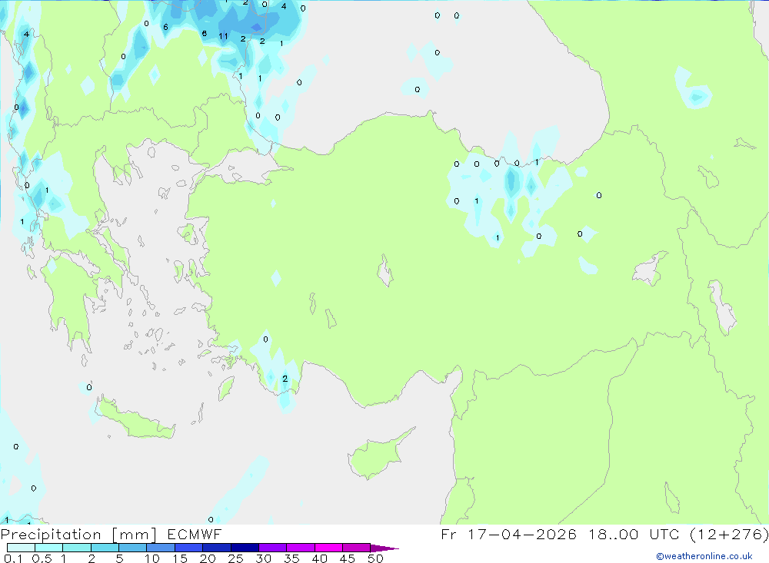This screenshot has width=769, height=563.
Task: Click legend label "40"
Action: click(x=320, y=558)
